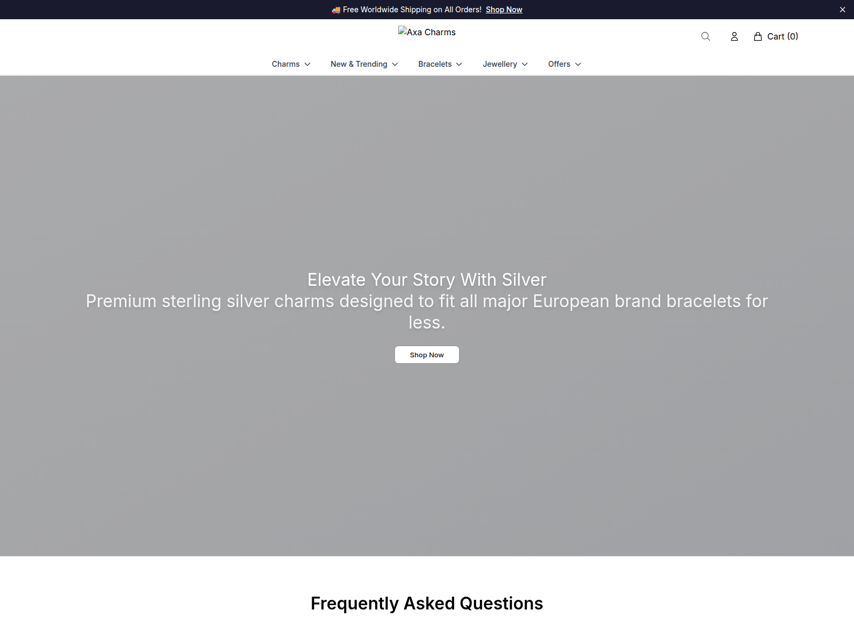Click the delivery truck emoji in banner
The width and height of the screenshot is (854, 641).
coord(336,10)
